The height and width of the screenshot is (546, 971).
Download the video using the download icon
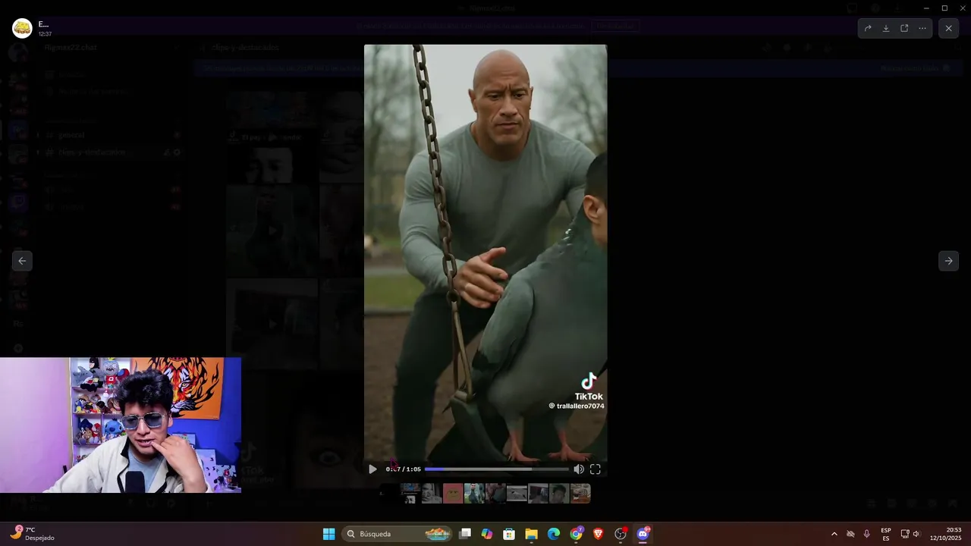point(886,28)
